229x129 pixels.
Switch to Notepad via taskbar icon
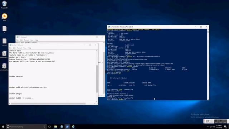(62, 126)
